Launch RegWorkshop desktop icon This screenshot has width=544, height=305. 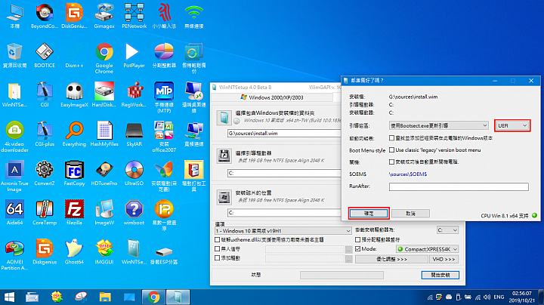tap(134, 94)
